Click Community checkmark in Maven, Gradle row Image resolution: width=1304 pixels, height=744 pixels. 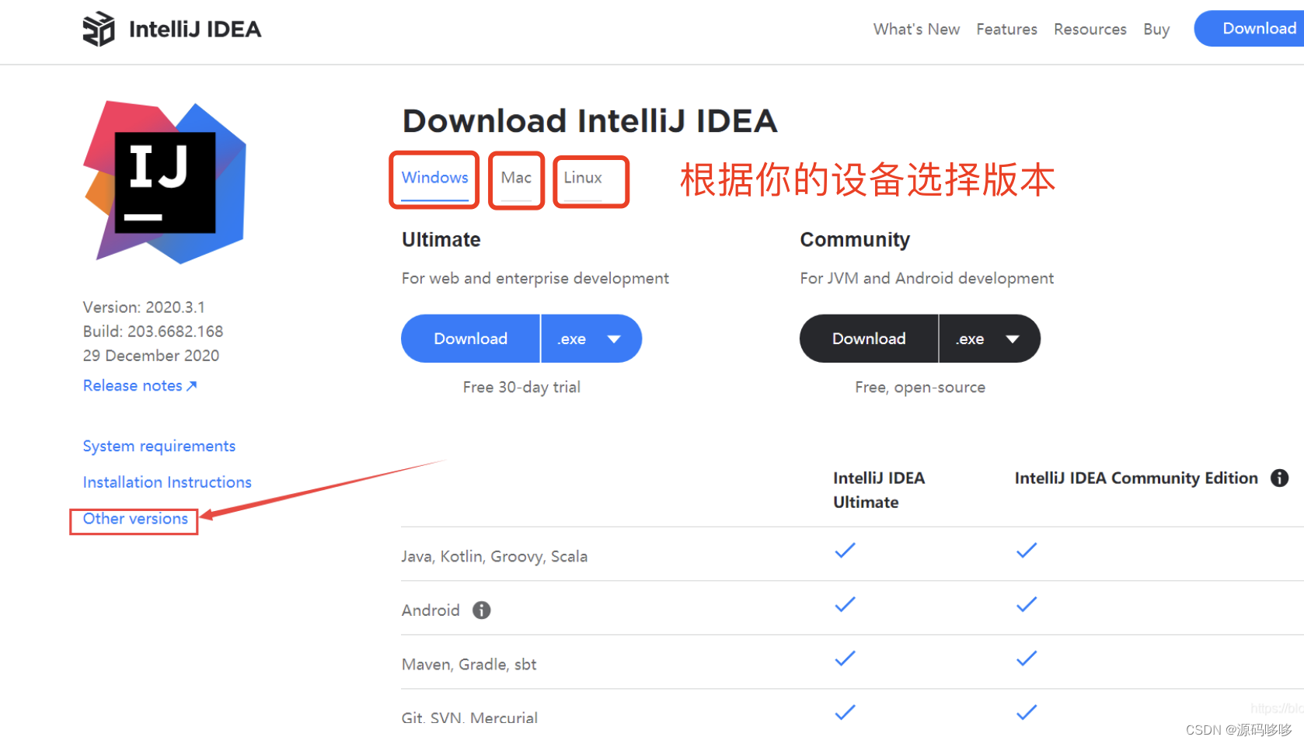click(1027, 659)
